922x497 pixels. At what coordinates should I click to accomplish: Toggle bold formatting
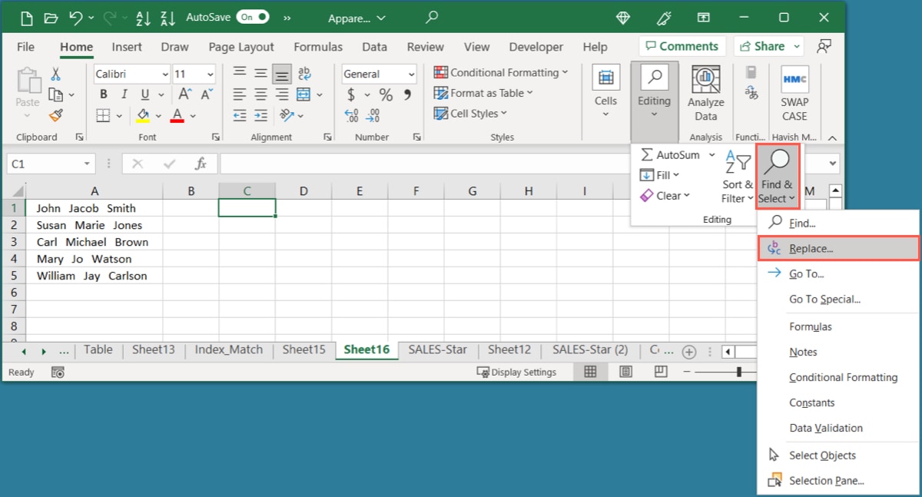(103, 94)
